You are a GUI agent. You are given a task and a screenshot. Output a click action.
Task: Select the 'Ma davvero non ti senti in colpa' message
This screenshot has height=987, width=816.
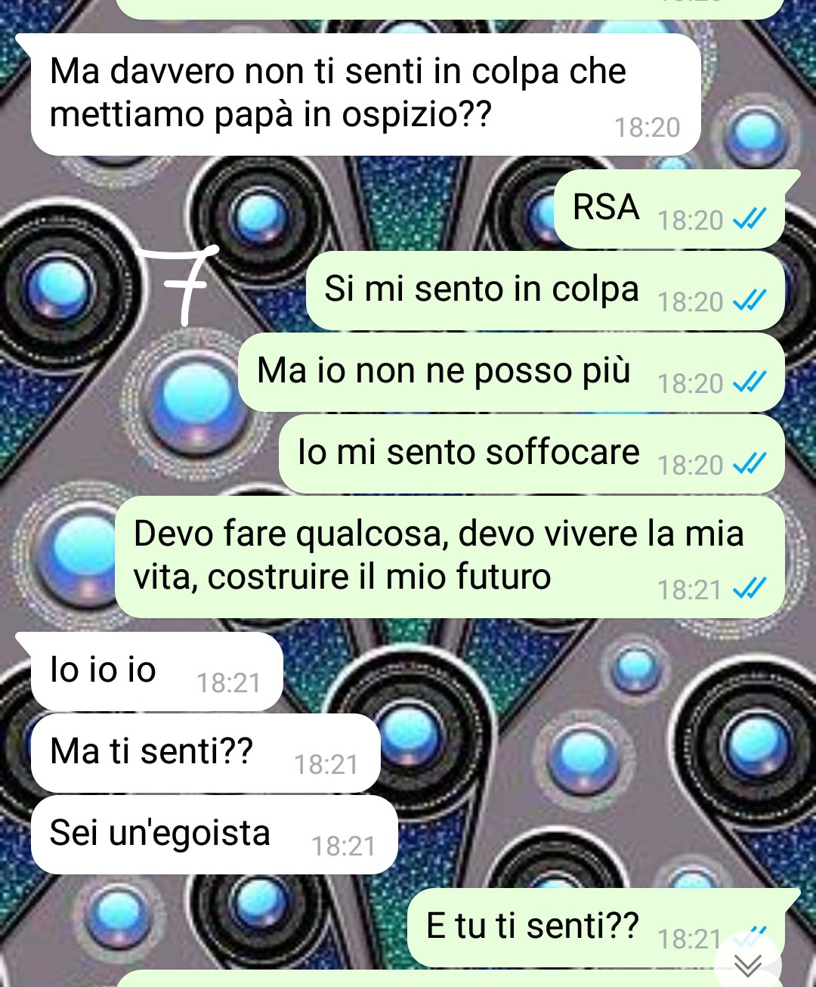click(365, 94)
